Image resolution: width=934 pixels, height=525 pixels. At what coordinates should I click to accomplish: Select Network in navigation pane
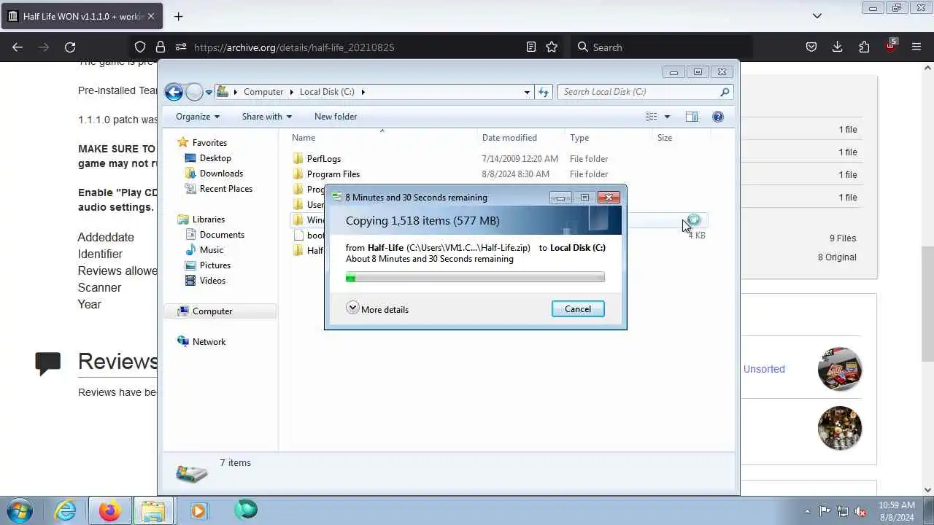pos(209,342)
